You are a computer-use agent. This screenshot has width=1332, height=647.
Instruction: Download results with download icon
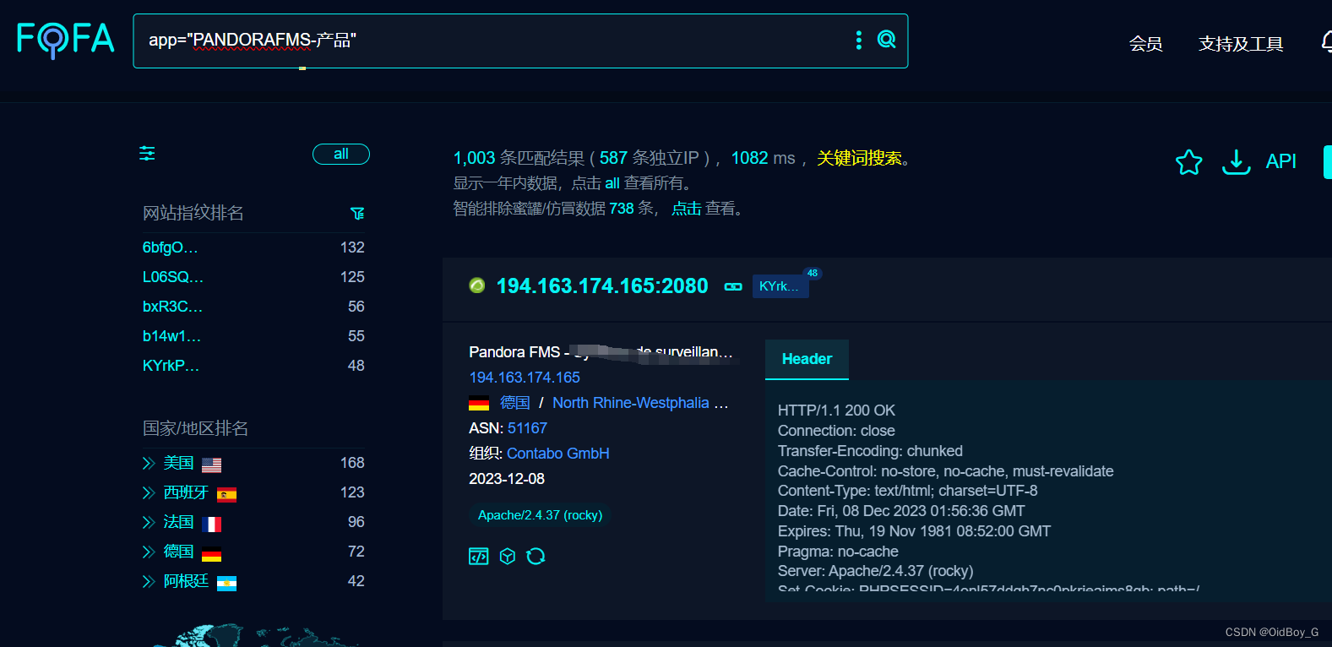click(1236, 161)
